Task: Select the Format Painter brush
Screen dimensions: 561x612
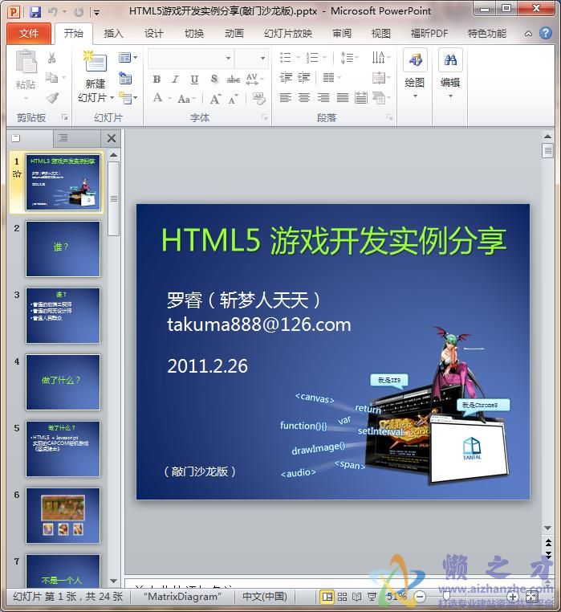Action: [52, 97]
